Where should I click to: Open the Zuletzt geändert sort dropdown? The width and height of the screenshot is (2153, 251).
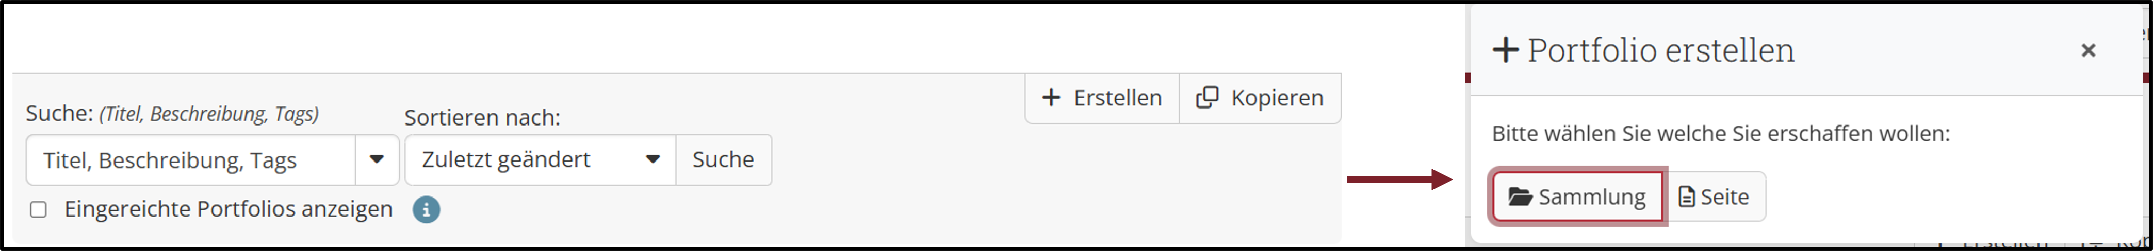coord(541,159)
